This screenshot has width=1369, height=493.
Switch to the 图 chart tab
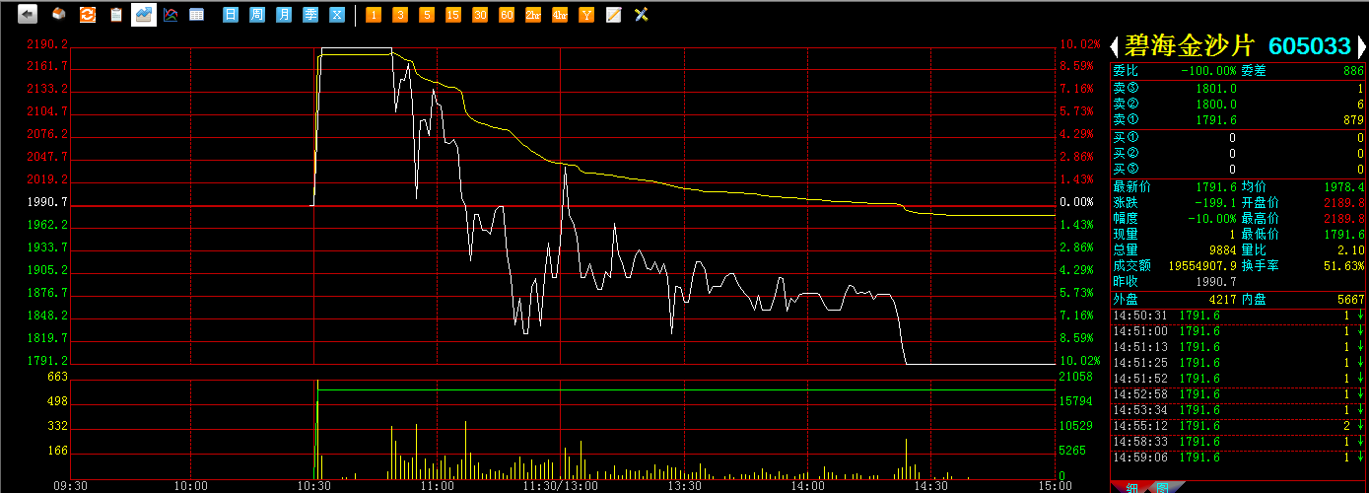tap(1161, 487)
